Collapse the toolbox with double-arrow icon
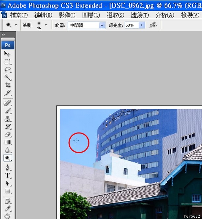 pyautogui.click(x=3, y=35)
